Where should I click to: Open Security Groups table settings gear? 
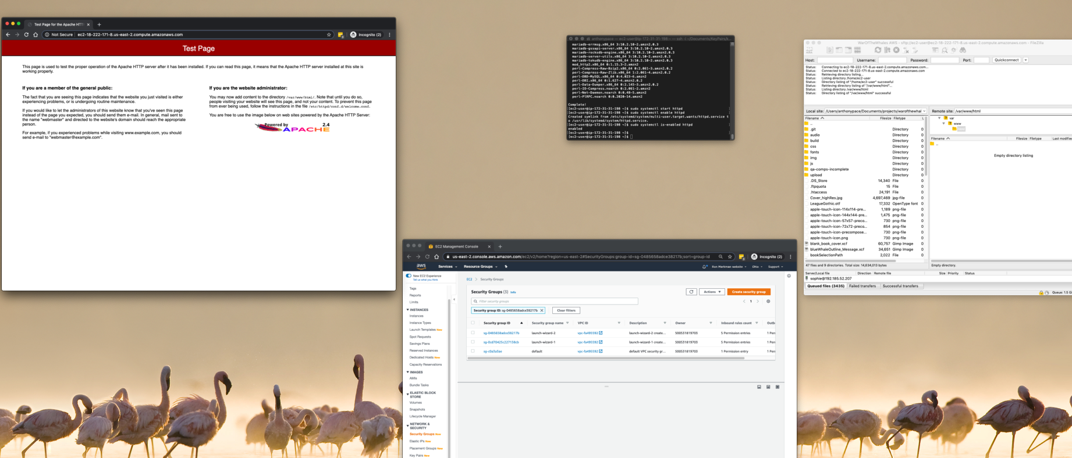(768, 301)
